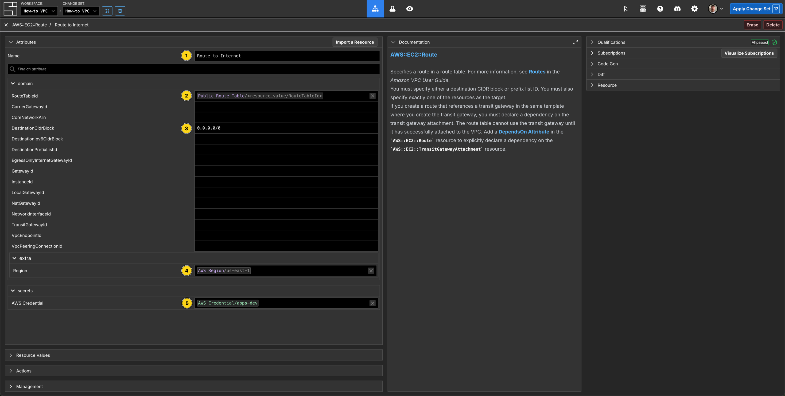
Task: Open the help question mark icon
Action: pyautogui.click(x=660, y=9)
